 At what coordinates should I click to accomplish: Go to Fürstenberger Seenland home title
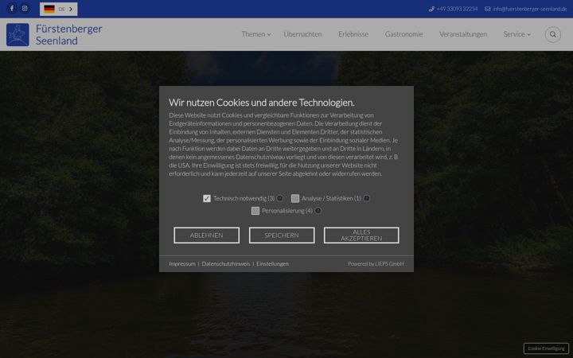click(x=69, y=35)
